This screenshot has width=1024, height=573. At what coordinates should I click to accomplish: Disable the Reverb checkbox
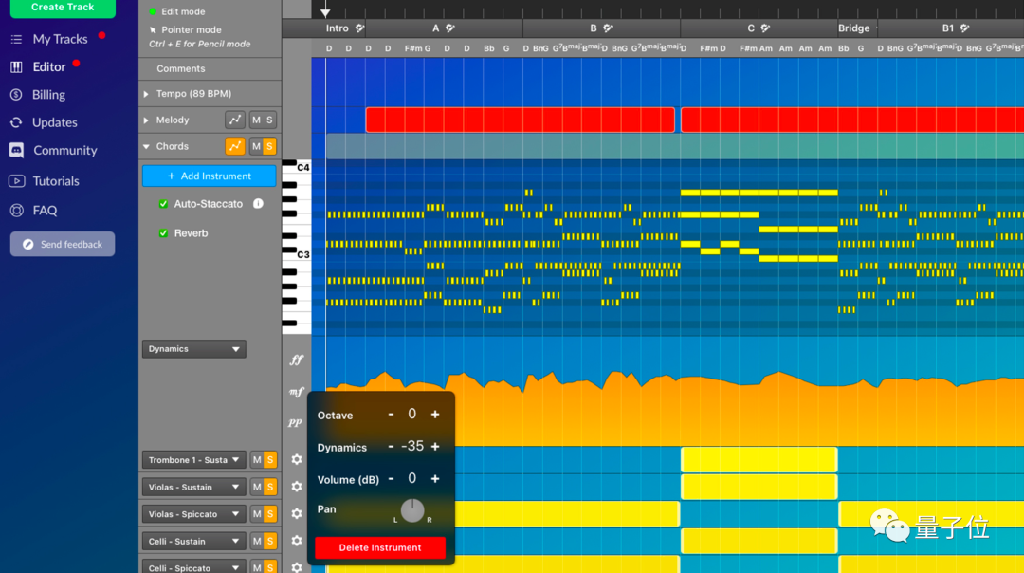(x=163, y=233)
